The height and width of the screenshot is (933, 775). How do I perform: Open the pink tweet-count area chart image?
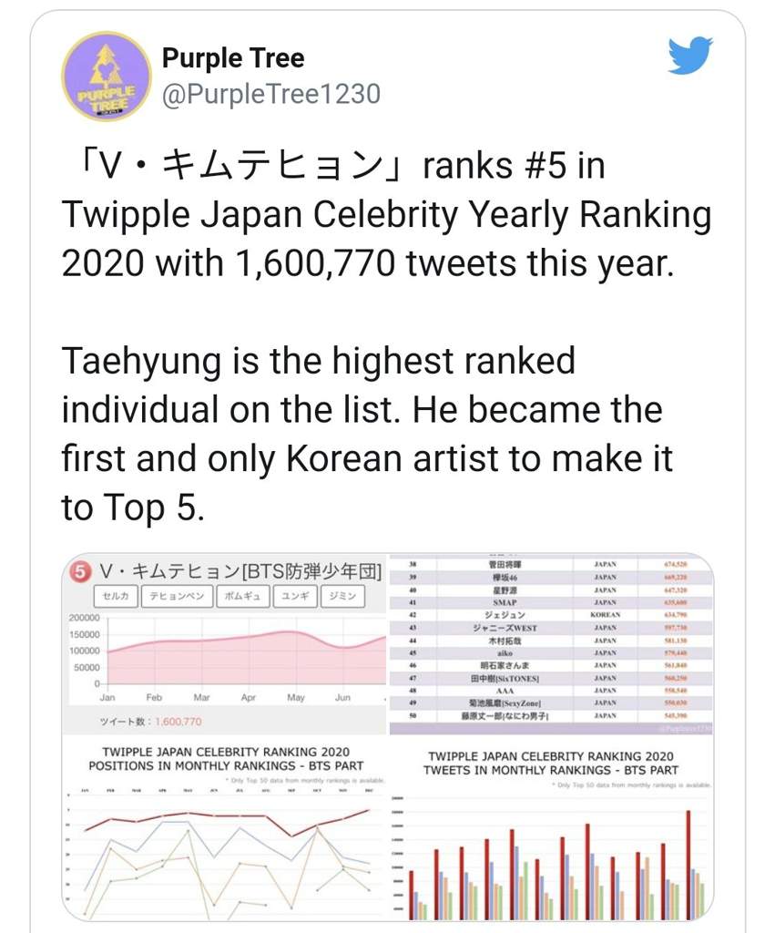(225, 645)
